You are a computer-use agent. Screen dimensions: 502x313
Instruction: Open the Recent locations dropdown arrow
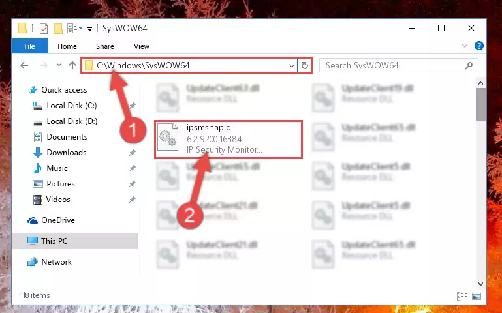[59, 65]
